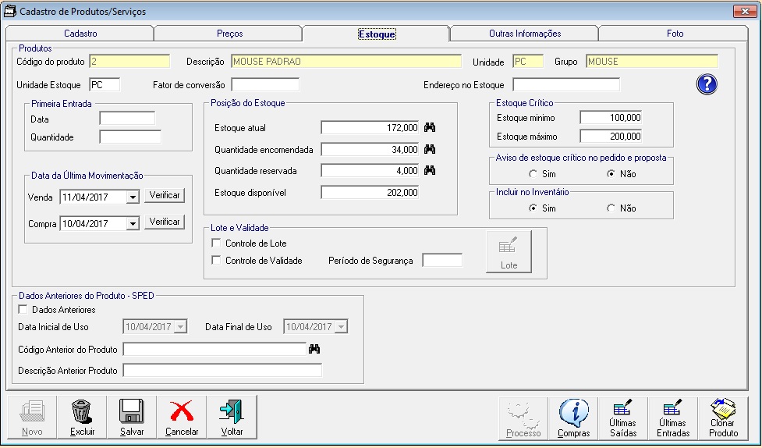Click binoculars icon beside Quantidade encomendada
The image size is (762, 448).
[x=429, y=149]
